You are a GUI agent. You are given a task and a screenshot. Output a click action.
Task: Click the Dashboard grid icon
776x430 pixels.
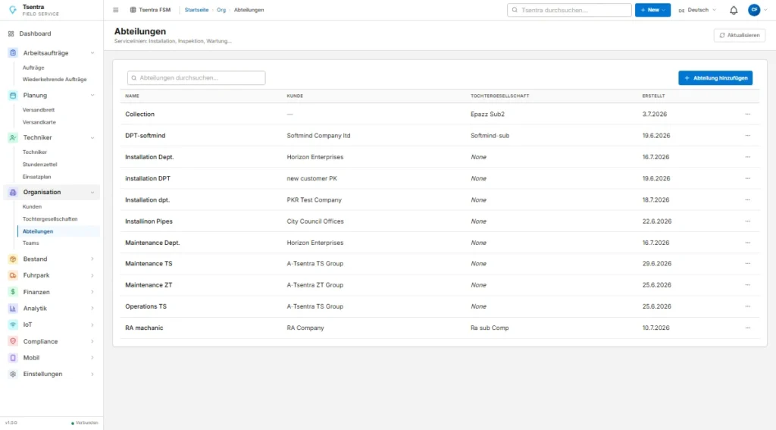(11, 33)
